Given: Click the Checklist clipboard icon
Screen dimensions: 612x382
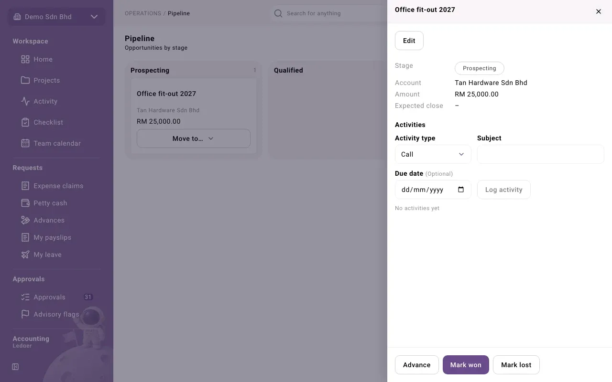Looking at the screenshot, I should [x=25, y=122].
